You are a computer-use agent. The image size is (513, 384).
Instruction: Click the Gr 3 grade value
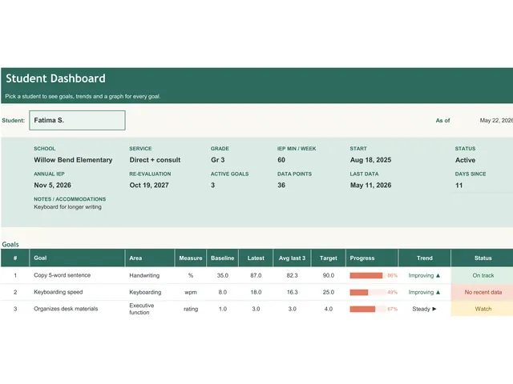tap(217, 160)
